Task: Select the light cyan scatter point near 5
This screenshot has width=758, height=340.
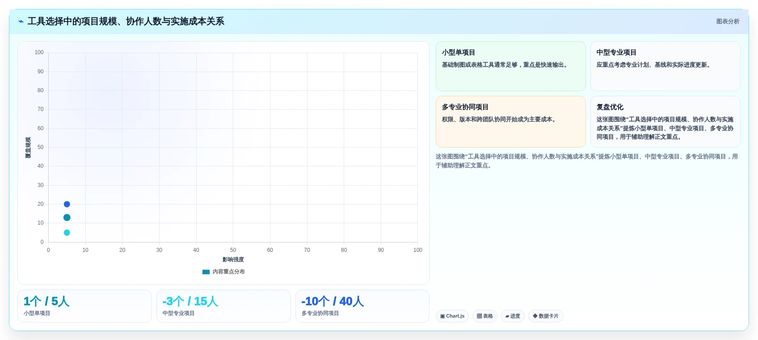Action: pyautogui.click(x=67, y=233)
